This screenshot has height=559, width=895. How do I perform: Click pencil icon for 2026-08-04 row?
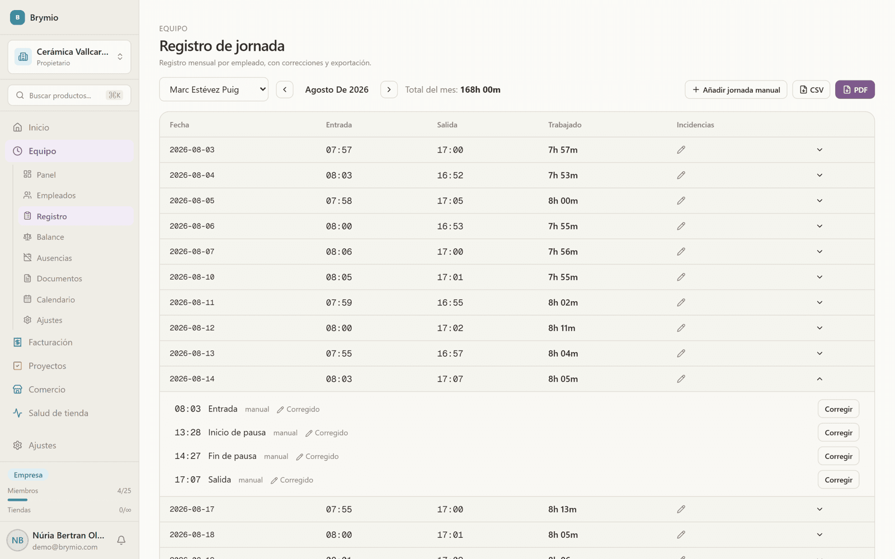pos(681,176)
